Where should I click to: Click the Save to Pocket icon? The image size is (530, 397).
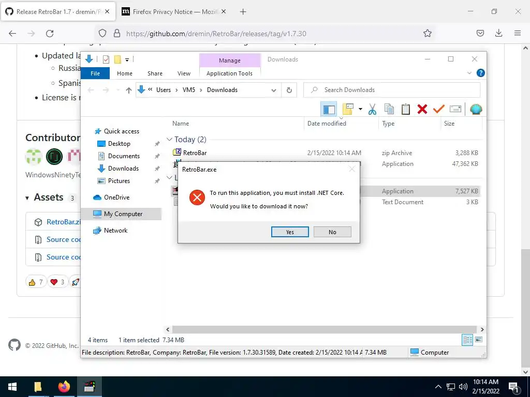pyautogui.click(x=480, y=34)
